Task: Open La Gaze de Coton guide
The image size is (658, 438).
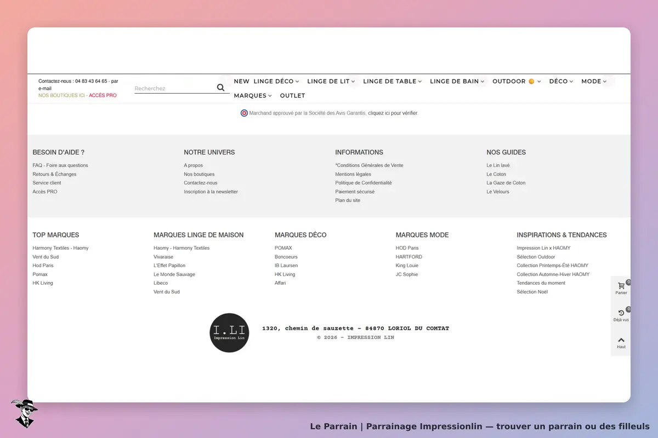Action: [506, 183]
